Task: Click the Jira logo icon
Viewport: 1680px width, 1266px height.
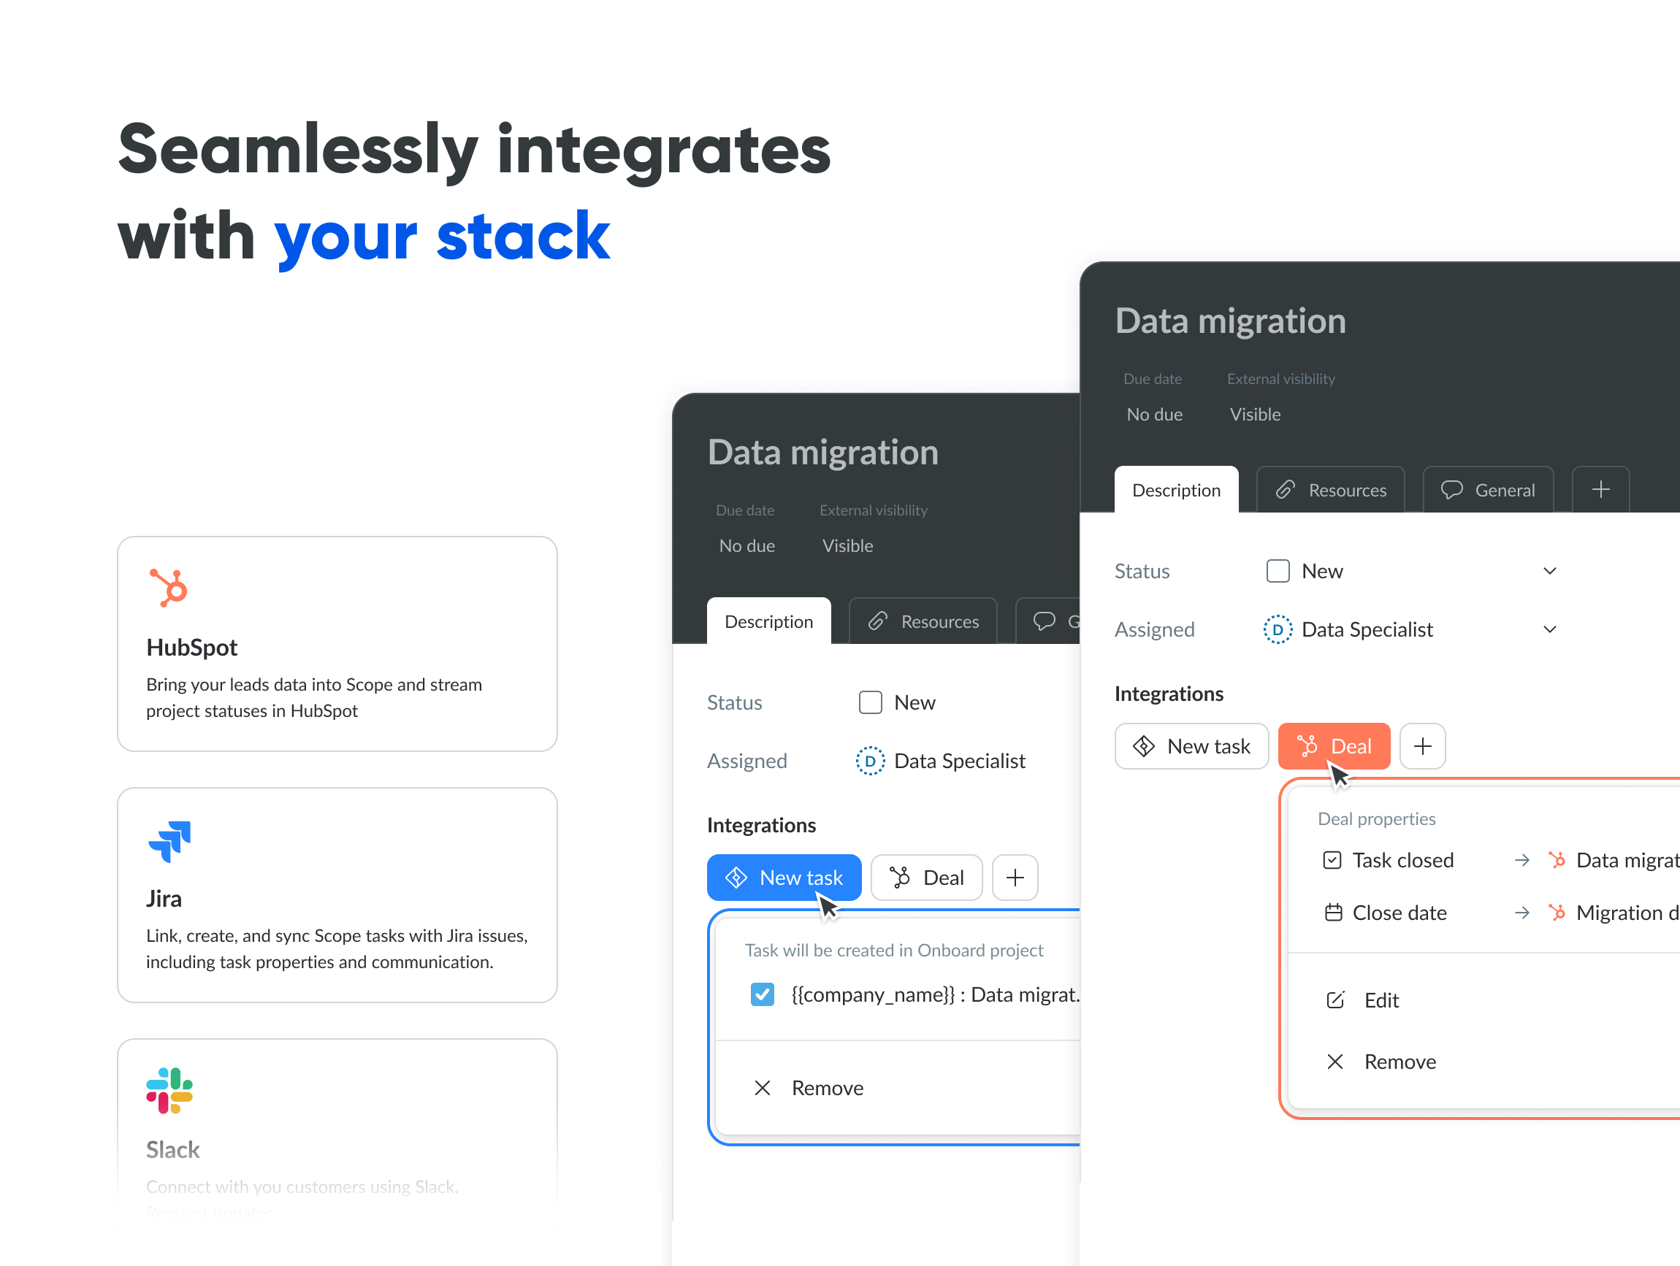Action: pos(169,841)
